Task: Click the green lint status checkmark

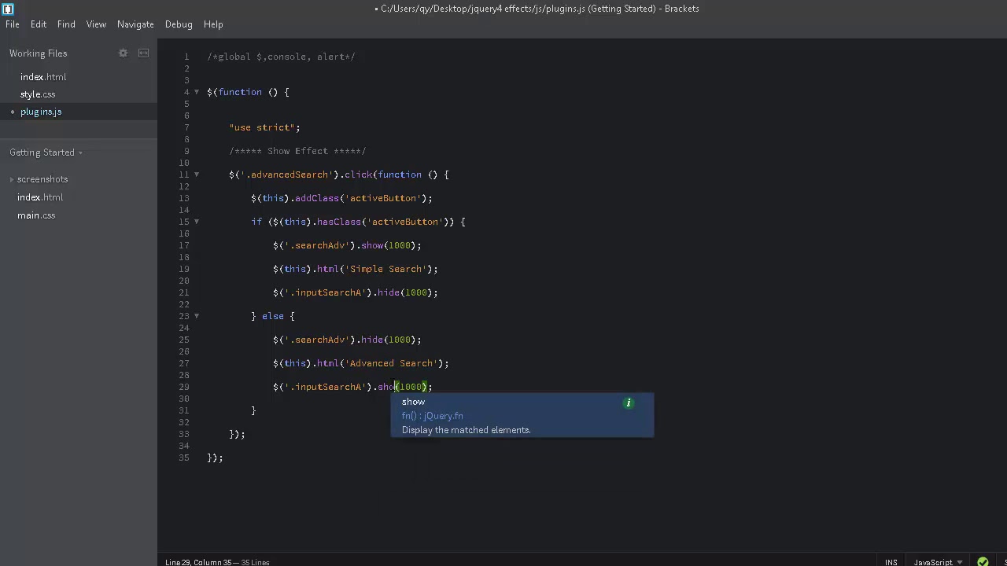Action: tap(983, 562)
